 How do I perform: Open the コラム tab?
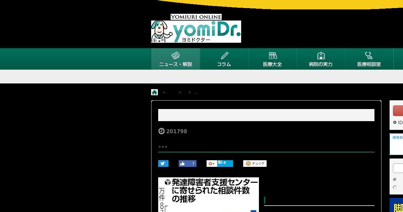point(224,59)
